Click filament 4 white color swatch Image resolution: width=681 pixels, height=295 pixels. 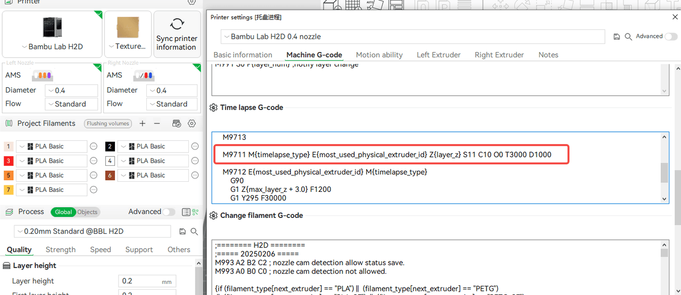(110, 161)
